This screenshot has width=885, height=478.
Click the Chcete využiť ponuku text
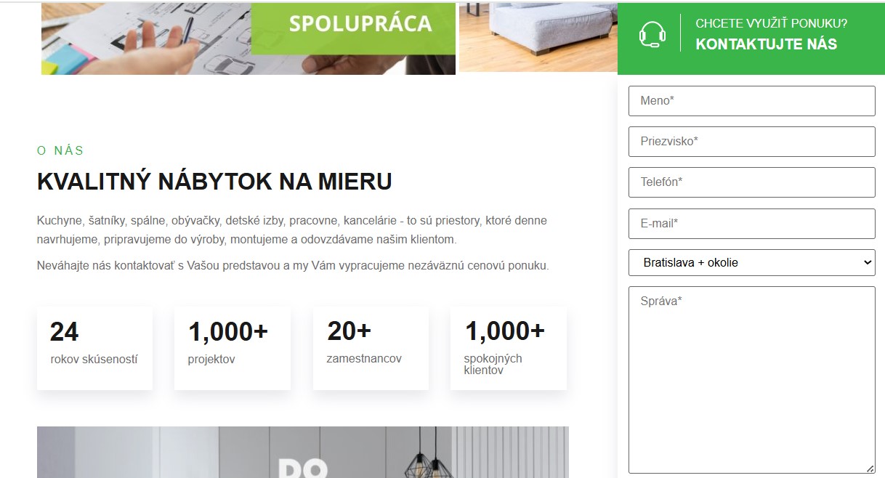click(x=771, y=23)
